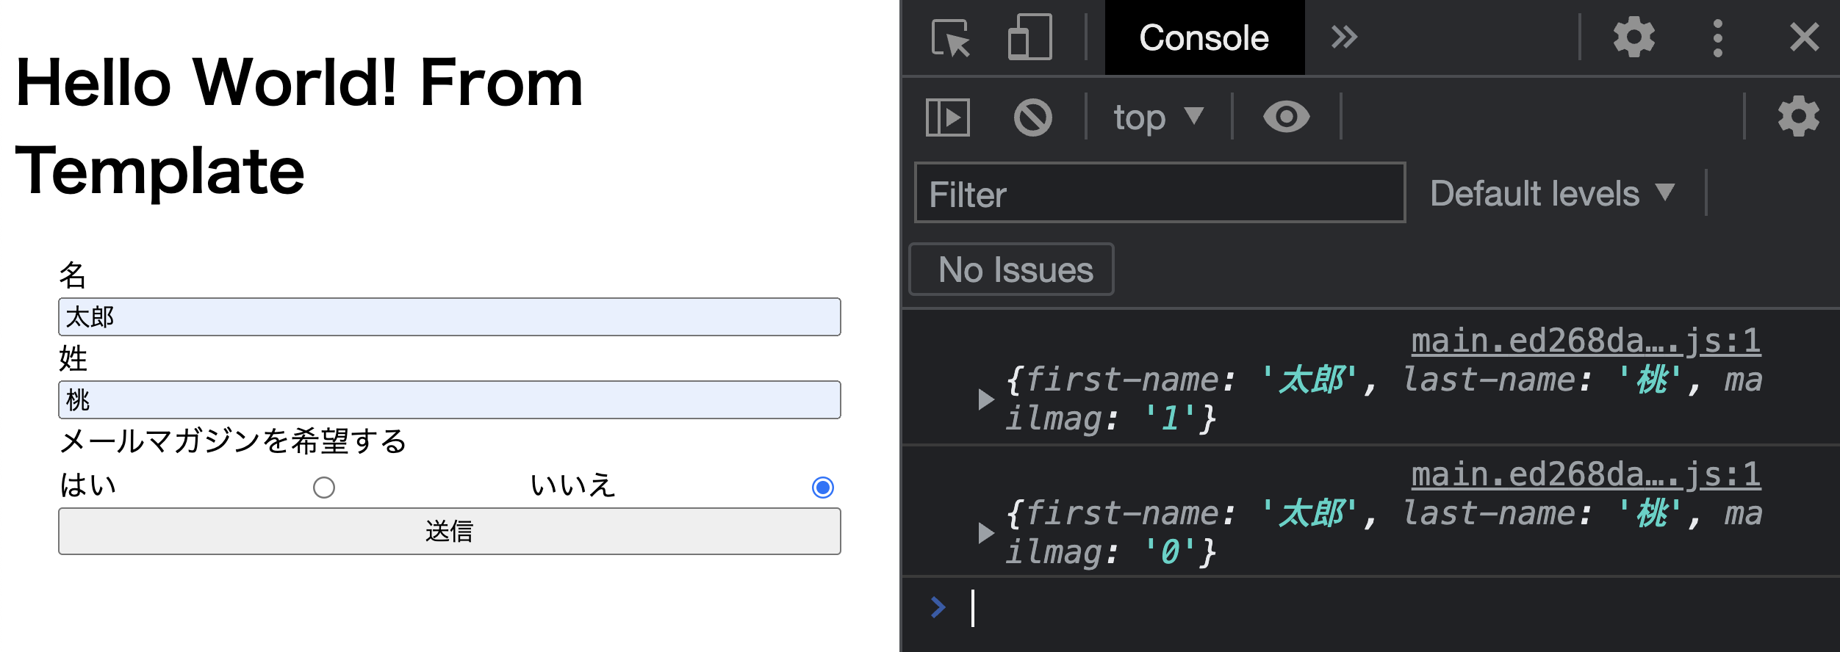
Task: Close the DevTools panel
Action: point(1805,37)
